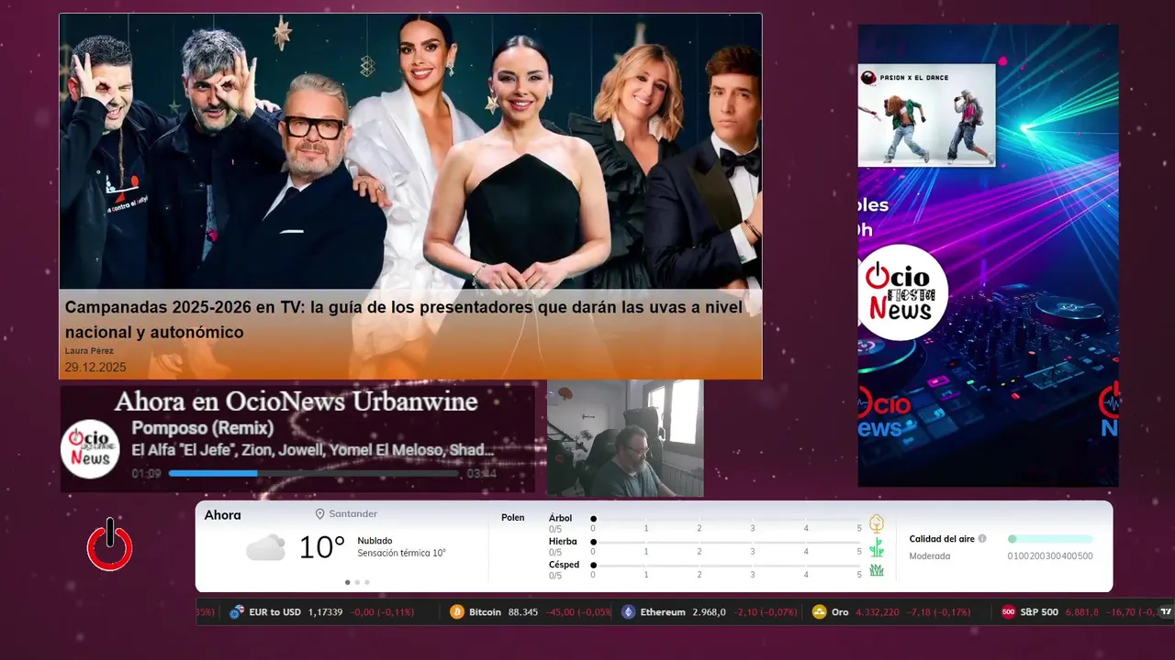The image size is (1175, 660).
Task: Click the song title Pomposo (Remix)
Action: coord(203,428)
